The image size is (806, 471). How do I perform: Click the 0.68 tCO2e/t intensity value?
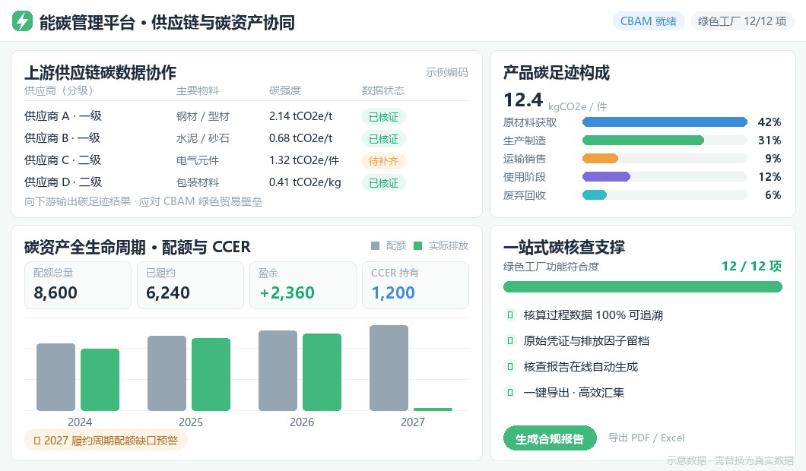[300, 138]
